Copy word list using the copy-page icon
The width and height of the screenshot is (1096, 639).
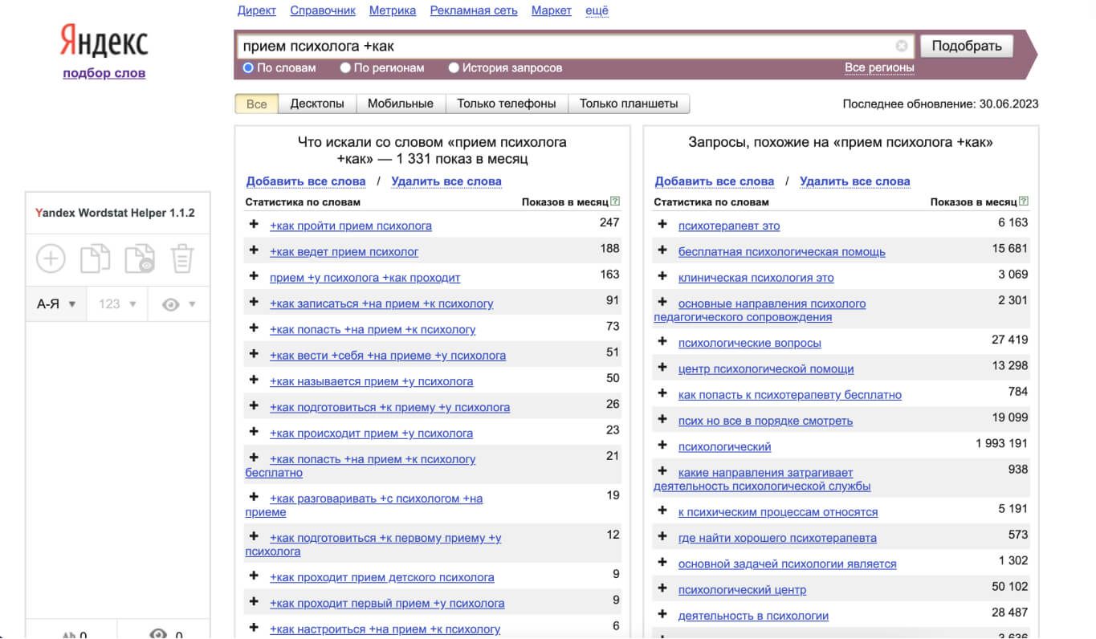click(94, 258)
